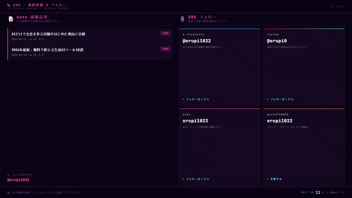Click description AIで会社を作る実験の進捗を毎日ポスト

pyautogui.click(x=203, y=47)
